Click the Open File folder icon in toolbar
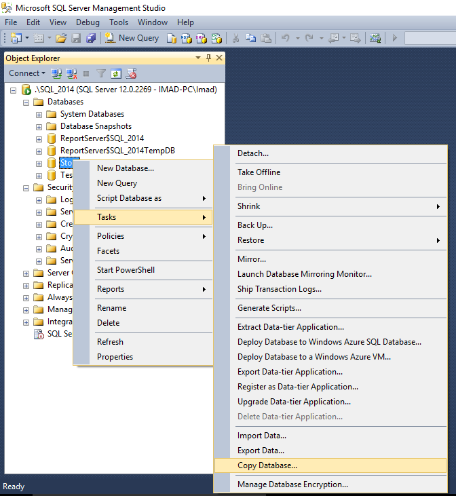456x496 pixels. pyautogui.click(x=61, y=38)
